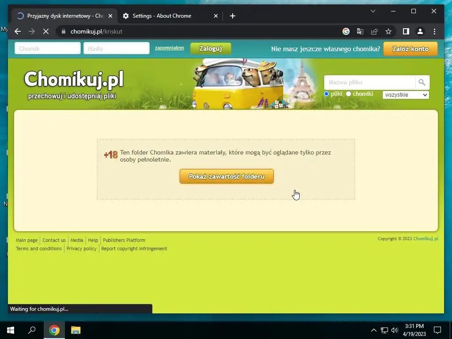Select the chomiki radio button

[349, 94]
